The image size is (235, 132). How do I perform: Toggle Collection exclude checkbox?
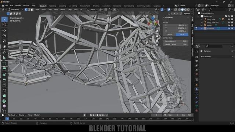(x=226, y=16)
